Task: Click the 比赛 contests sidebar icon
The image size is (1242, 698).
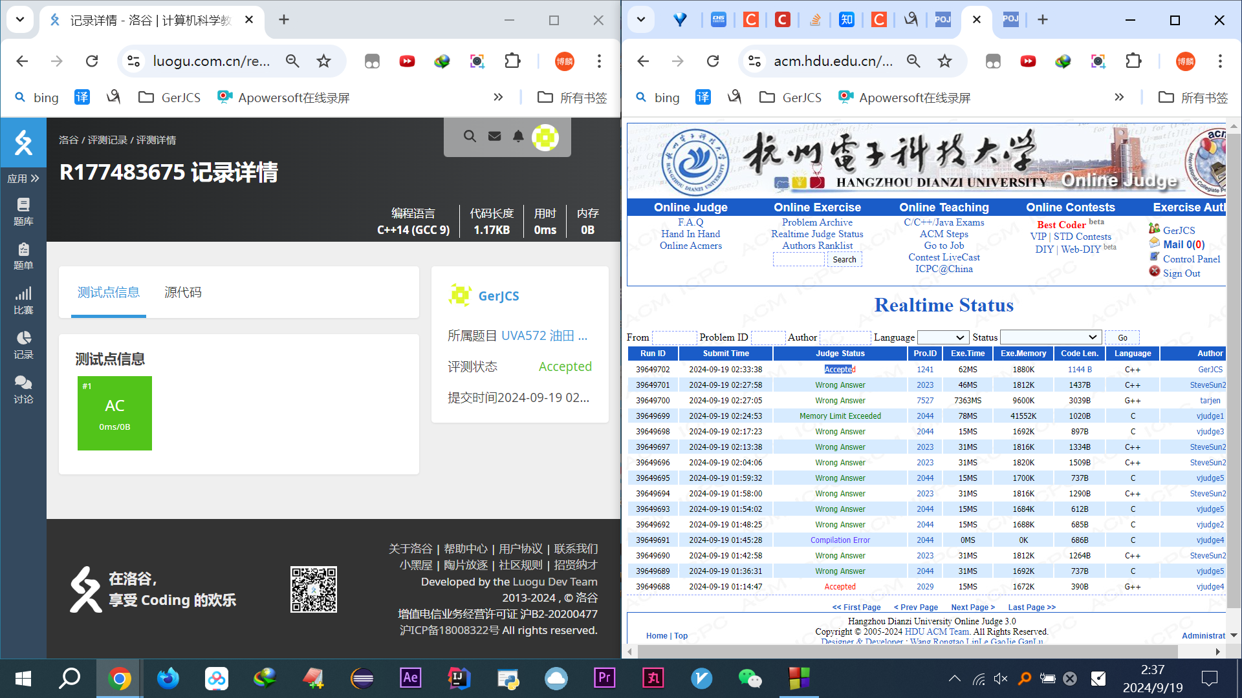Action: [23, 301]
